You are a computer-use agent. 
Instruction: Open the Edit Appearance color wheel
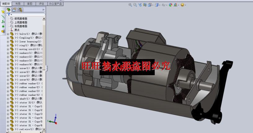(x=171, y=5)
